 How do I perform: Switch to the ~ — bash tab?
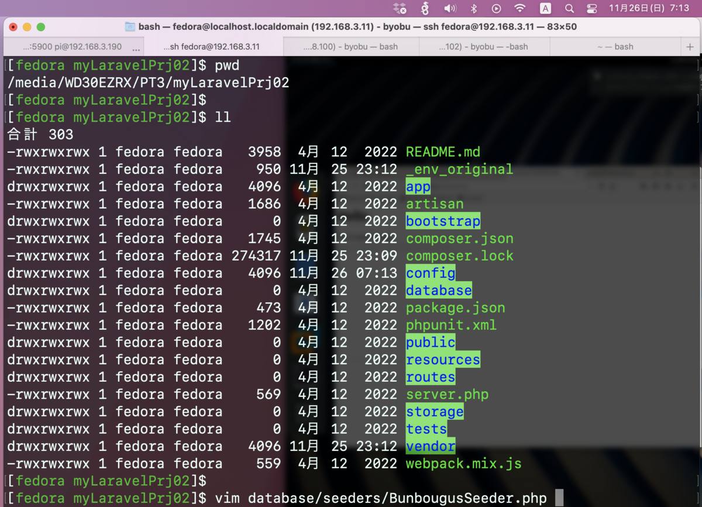point(615,47)
